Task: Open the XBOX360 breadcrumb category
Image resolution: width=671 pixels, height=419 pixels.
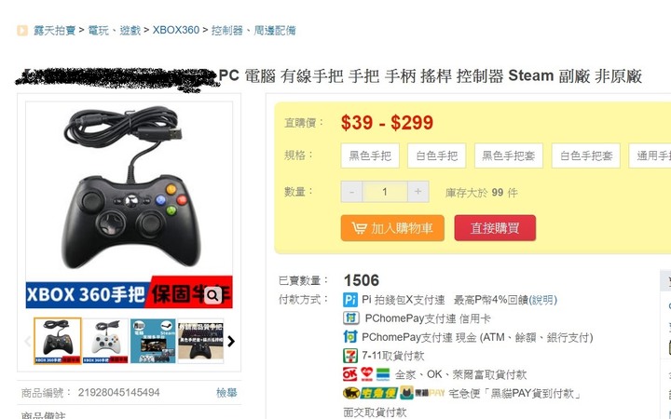Action: point(176,31)
